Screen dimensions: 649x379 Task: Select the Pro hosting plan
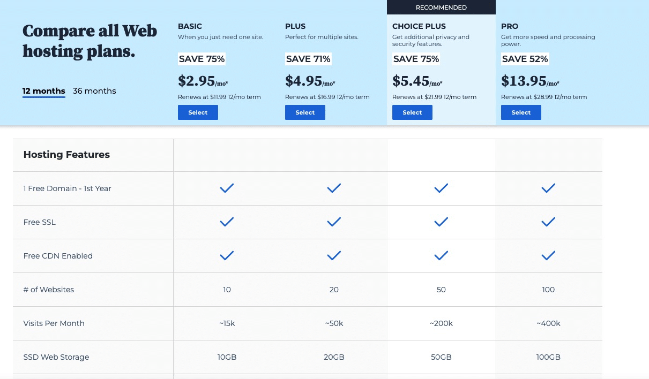click(521, 112)
